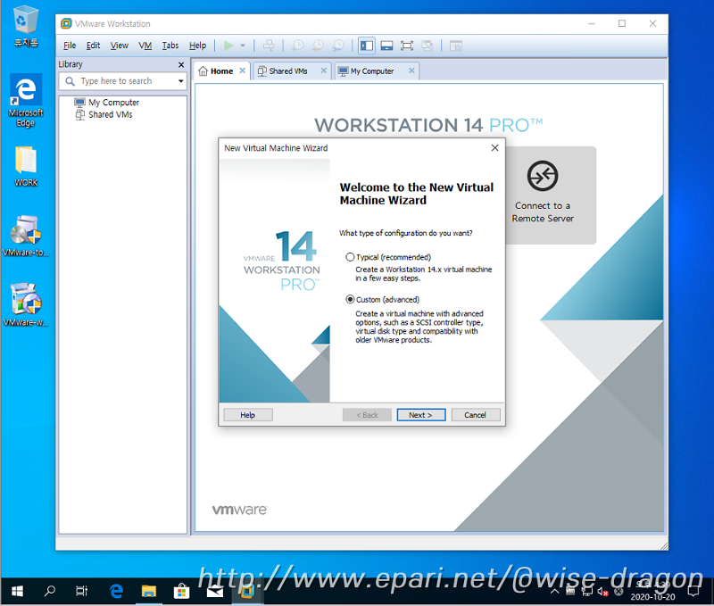
Task: Open the library search dropdown arrow
Action: (181, 81)
